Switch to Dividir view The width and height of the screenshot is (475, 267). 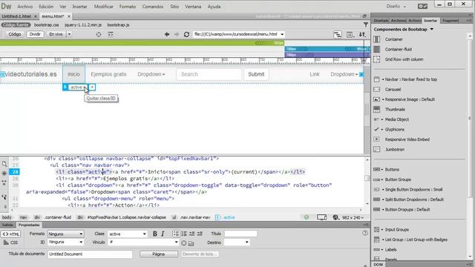tap(35, 34)
